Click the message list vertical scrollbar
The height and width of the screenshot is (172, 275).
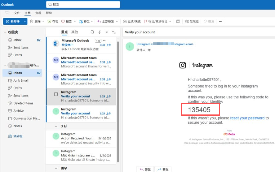[118, 101]
